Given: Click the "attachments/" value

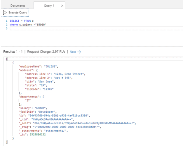Looking at the screenshot, I should click(x=55, y=131).
